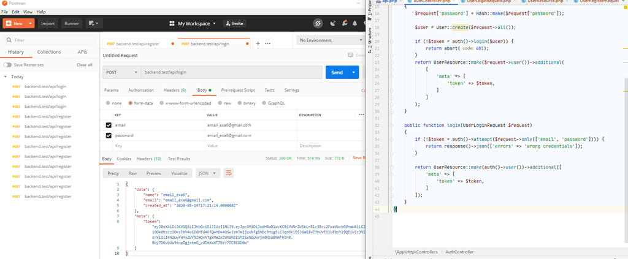The image size is (628, 259).
Task: Click the inspection warning marker atop IDE editor
Action: (626, 9)
